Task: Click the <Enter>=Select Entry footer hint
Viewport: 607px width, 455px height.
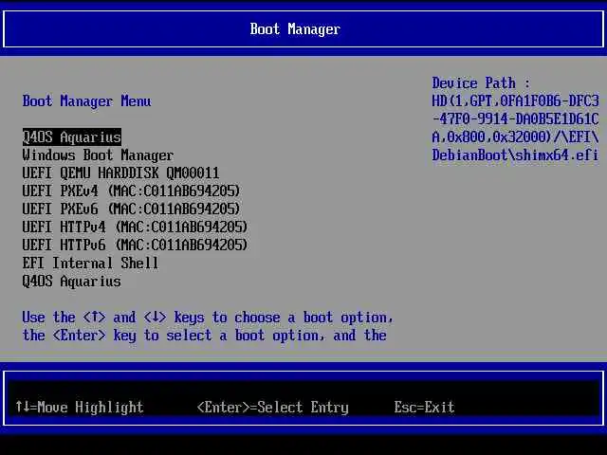Action: (x=272, y=407)
